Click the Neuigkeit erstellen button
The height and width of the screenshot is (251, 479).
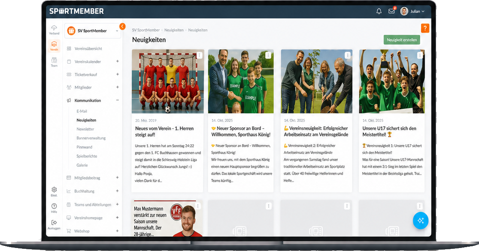point(402,40)
